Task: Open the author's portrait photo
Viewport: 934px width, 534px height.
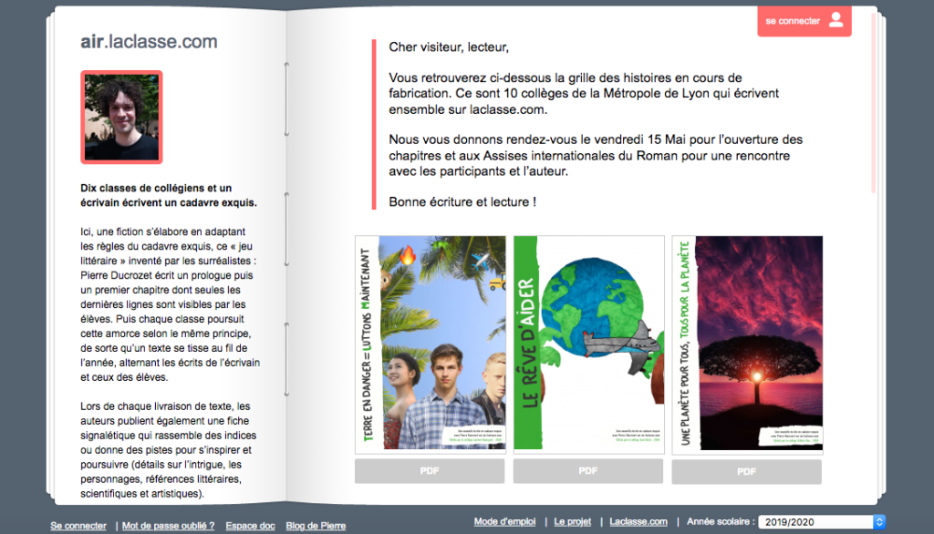Action: [x=121, y=117]
